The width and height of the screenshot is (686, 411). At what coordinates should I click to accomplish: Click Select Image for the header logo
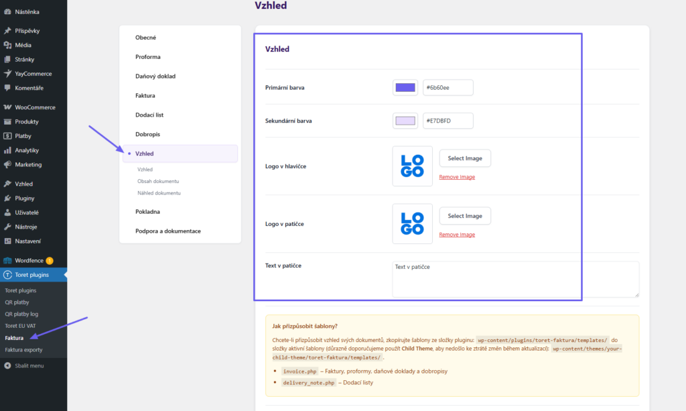[465, 158]
